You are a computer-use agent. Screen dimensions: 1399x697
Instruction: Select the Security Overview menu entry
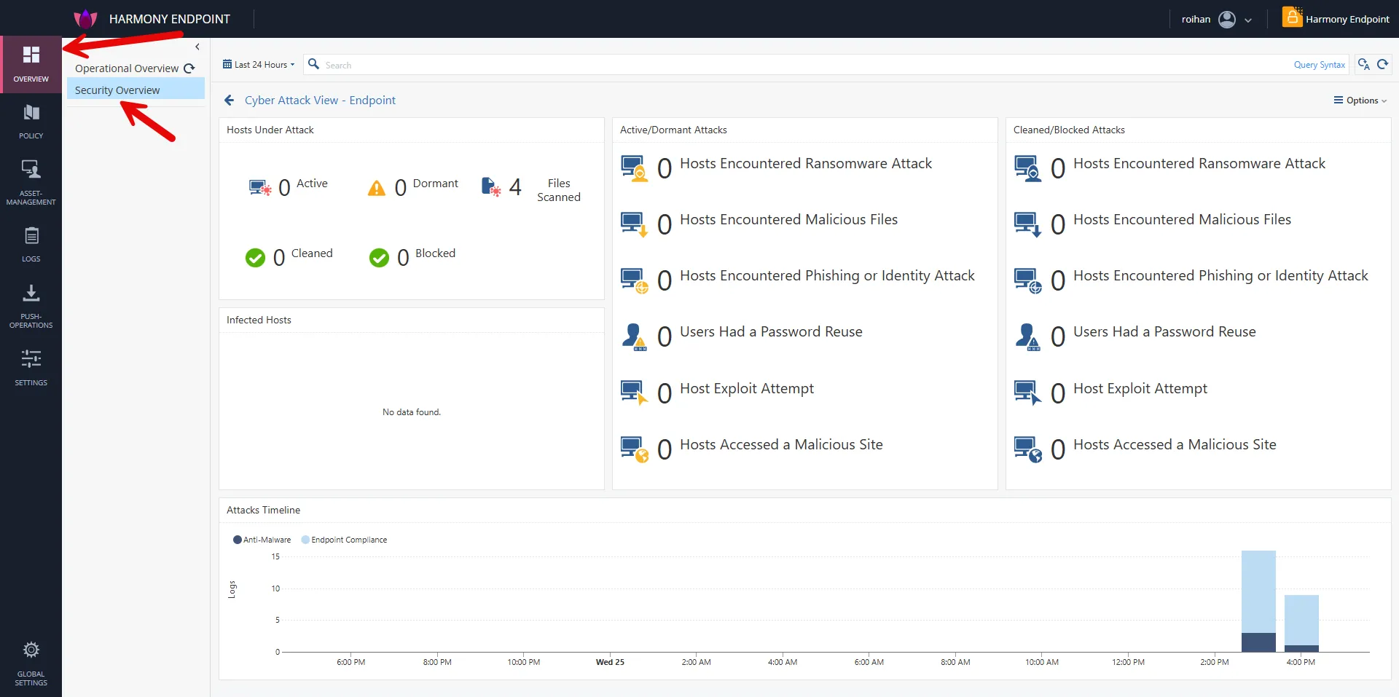117,89
